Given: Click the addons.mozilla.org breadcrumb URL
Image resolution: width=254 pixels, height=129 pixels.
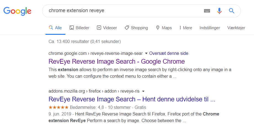Looking at the screenshot, I should [94, 91].
